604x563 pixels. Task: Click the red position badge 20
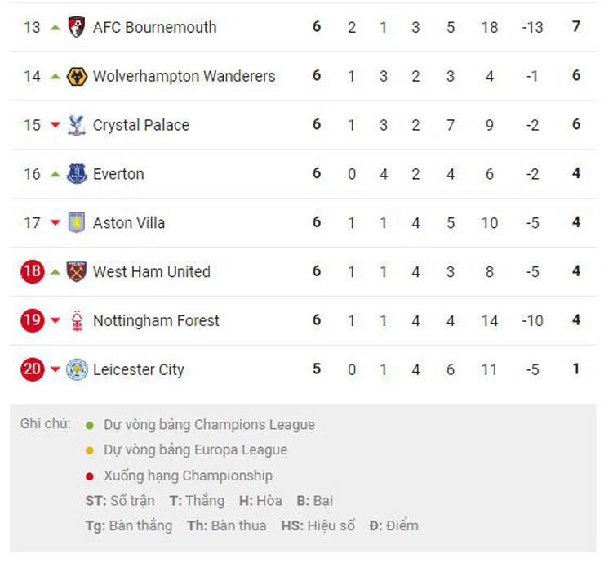[32, 369]
